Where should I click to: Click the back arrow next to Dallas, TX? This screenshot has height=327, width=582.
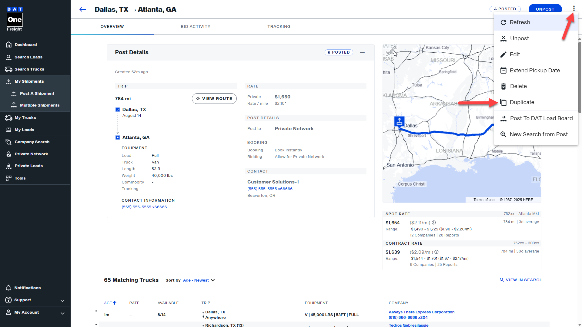point(82,9)
